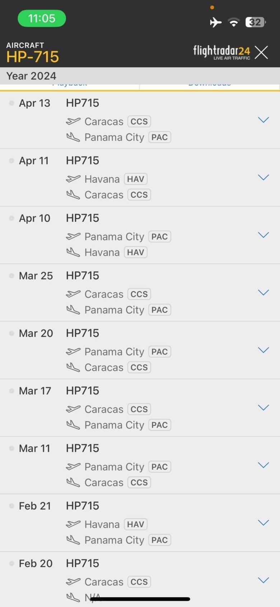Tap the battery indicator icon
This screenshot has height=607, width=280.
255,22
